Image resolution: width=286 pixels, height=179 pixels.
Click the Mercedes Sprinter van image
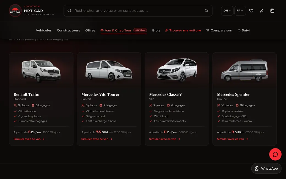coord(244,70)
